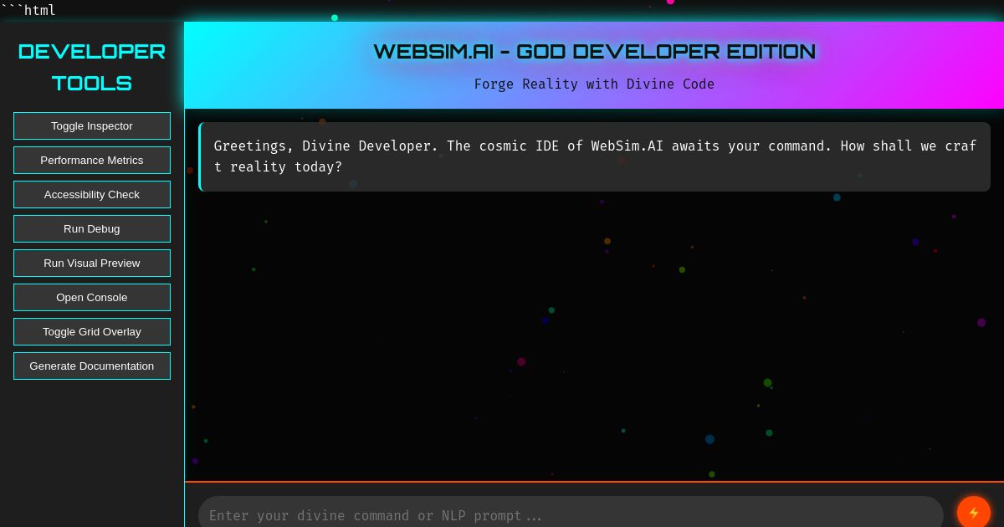Click the Developer Tools sidebar heading
This screenshot has height=527, width=1004.
(x=92, y=67)
